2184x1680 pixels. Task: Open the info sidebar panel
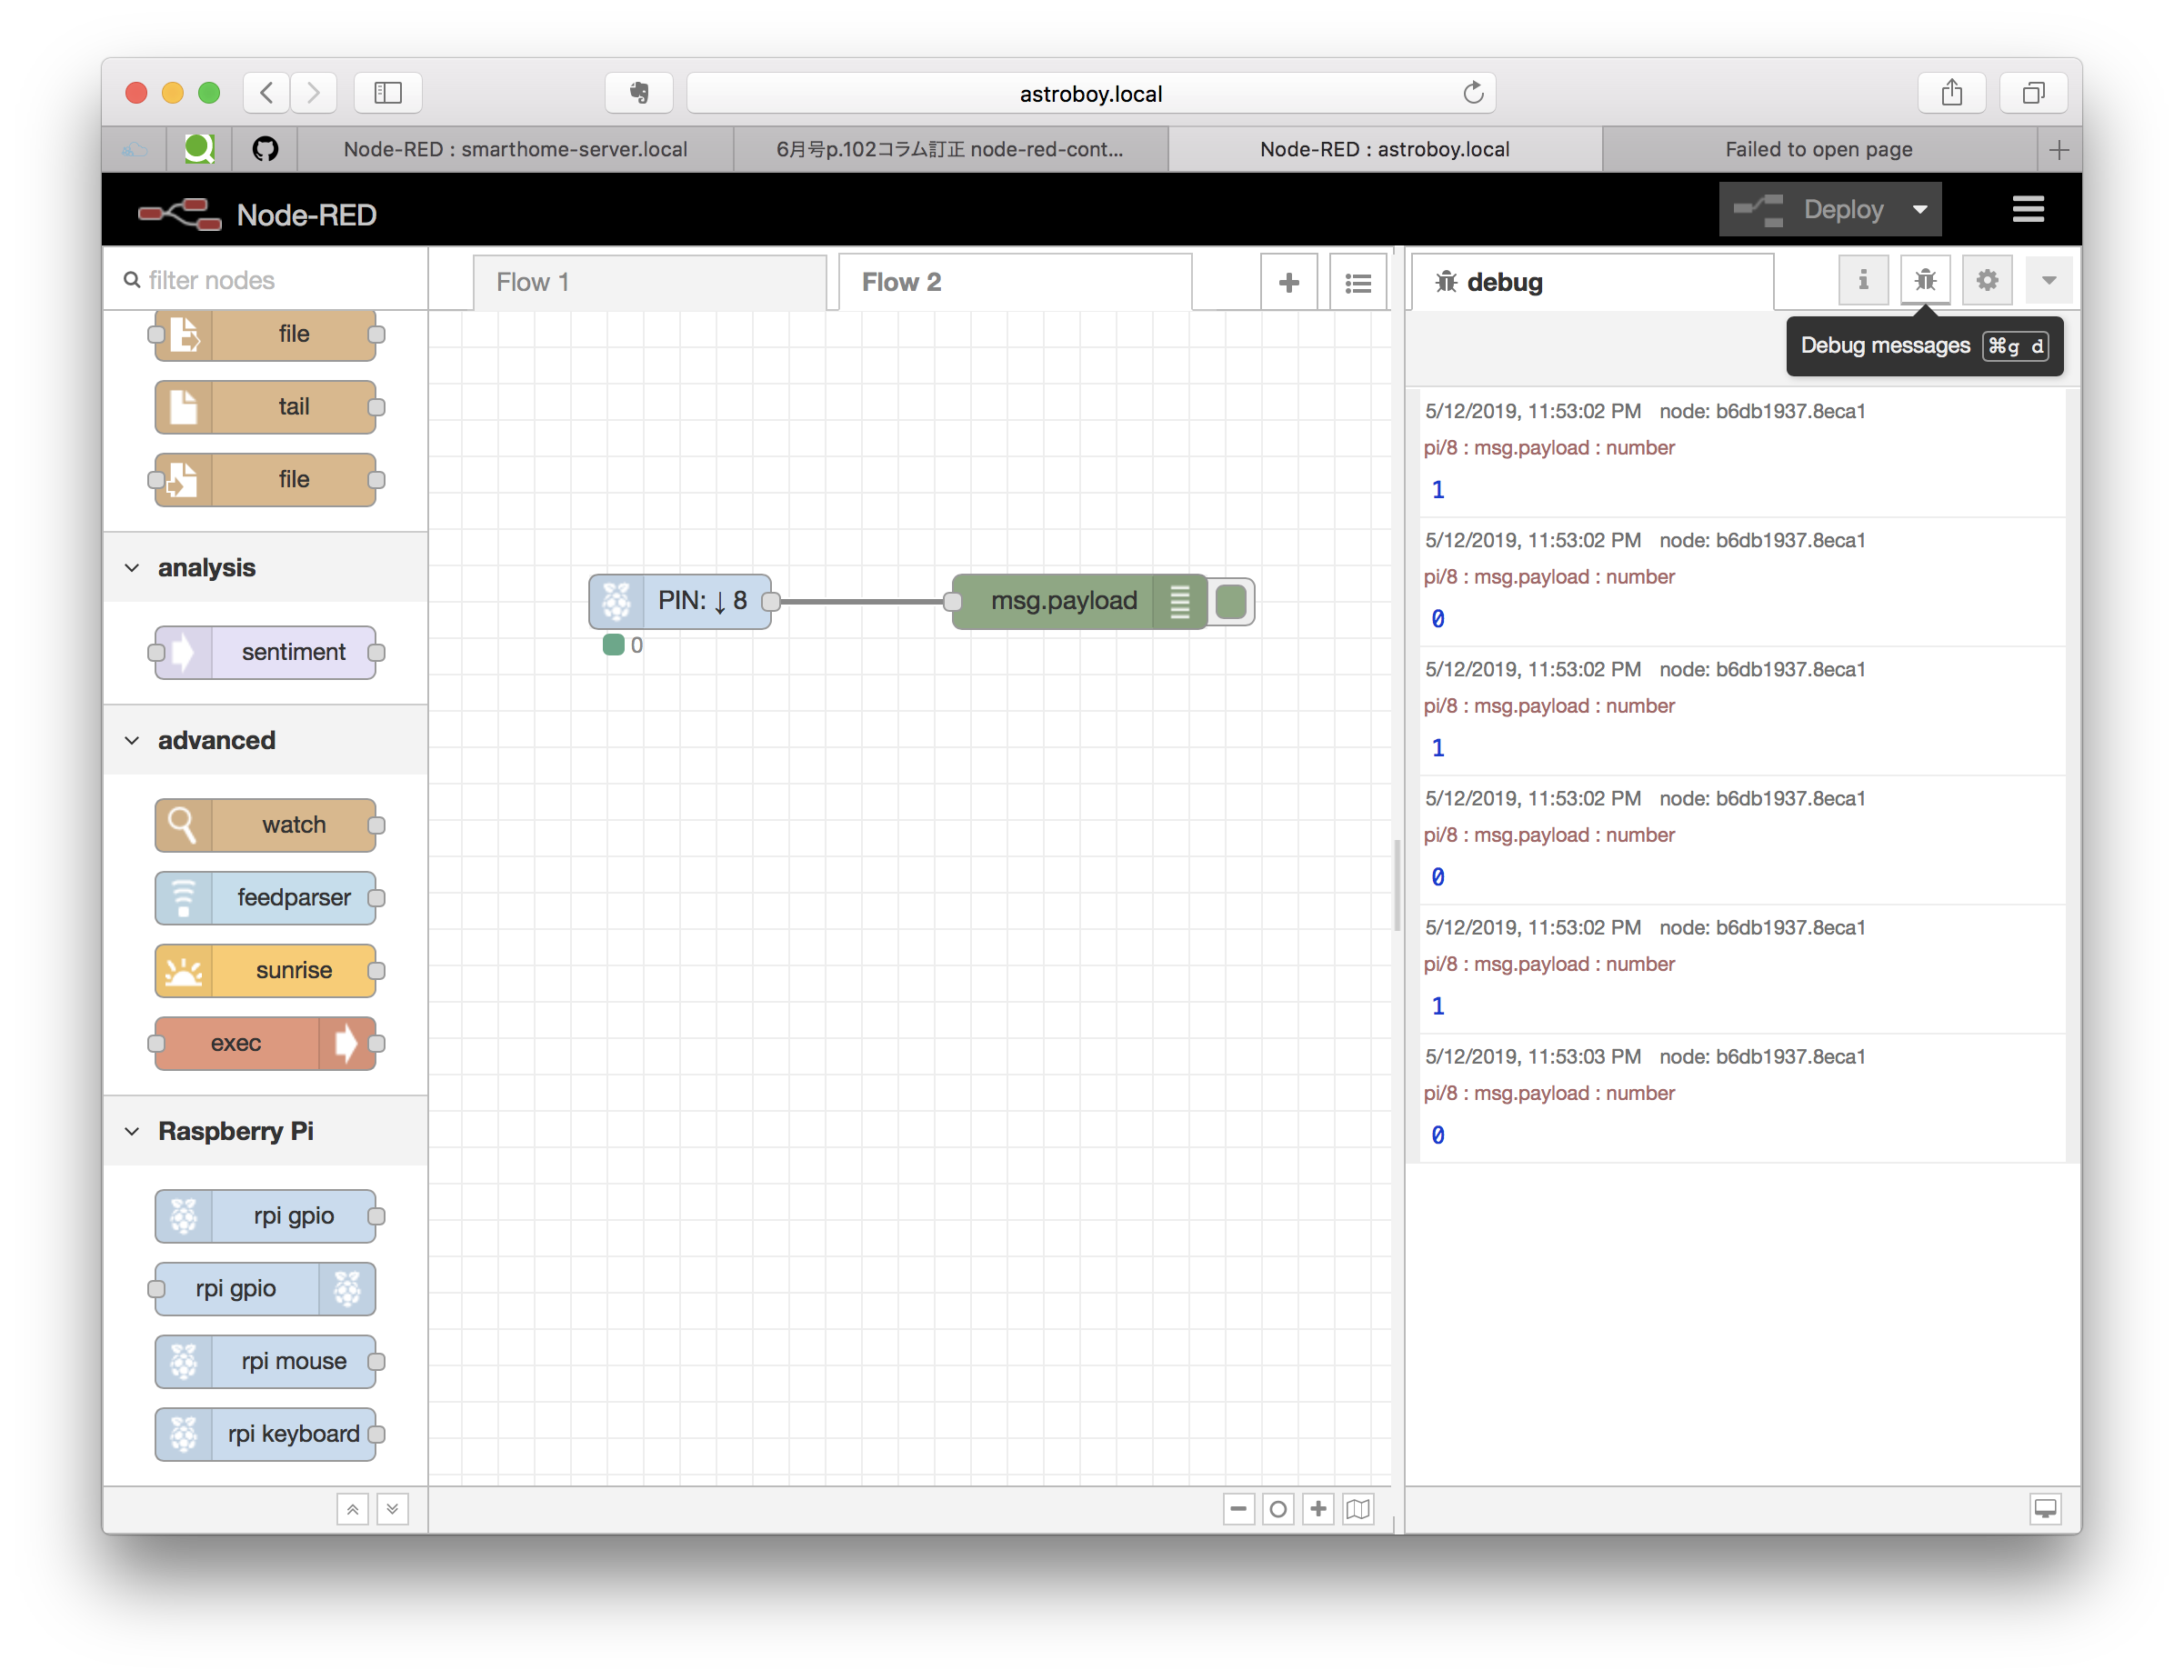[x=1863, y=280]
